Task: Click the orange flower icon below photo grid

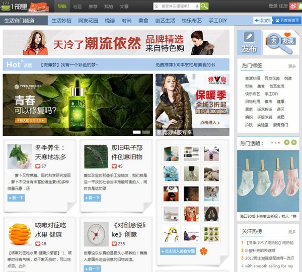Action: click(203, 251)
